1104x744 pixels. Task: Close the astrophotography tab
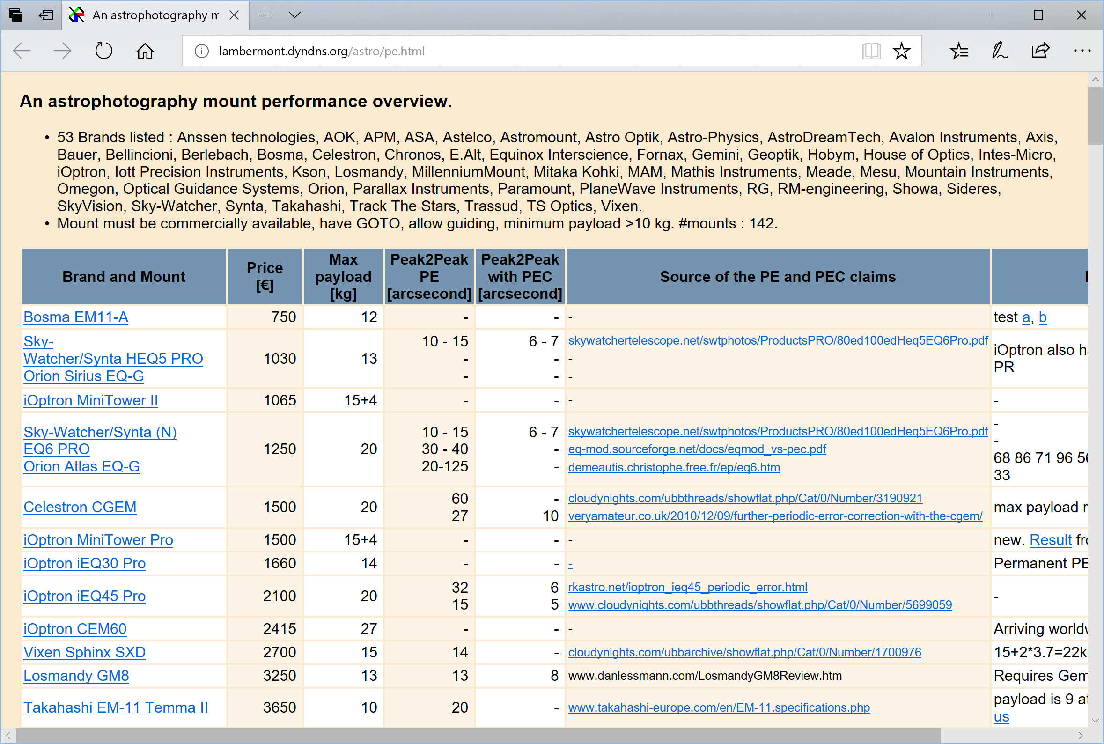[234, 15]
